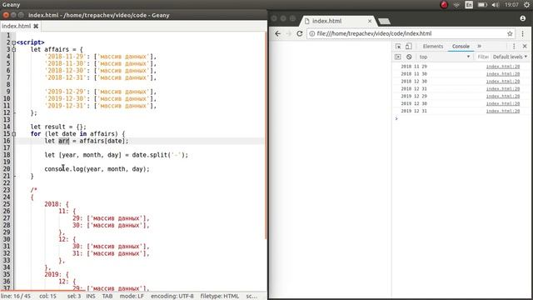
Task: Click 'let result = {};' on line 14
Action: (x=58, y=127)
